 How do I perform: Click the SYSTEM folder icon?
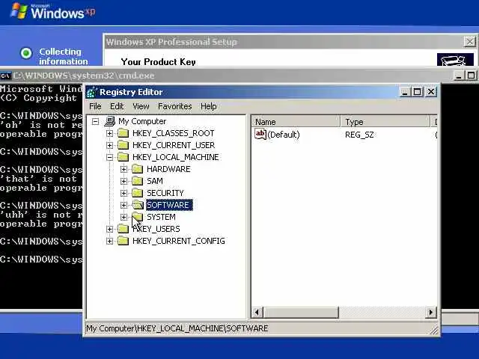(138, 217)
